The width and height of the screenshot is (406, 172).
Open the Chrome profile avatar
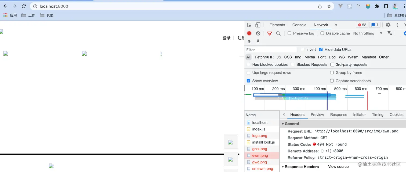(395, 6)
